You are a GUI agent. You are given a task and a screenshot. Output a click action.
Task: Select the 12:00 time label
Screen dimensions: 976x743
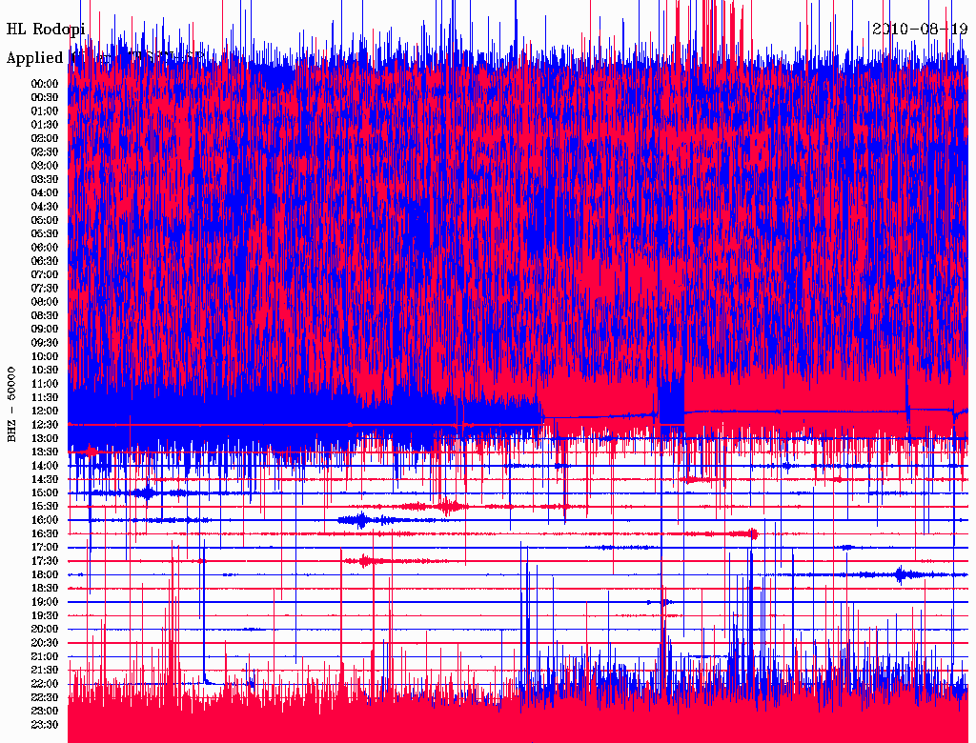tap(45, 412)
